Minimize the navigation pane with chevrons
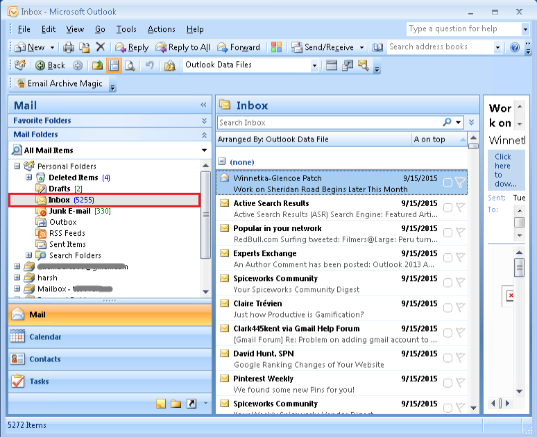This screenshot has width=537, height=437. pyautogui.click(x=203, y=105)
